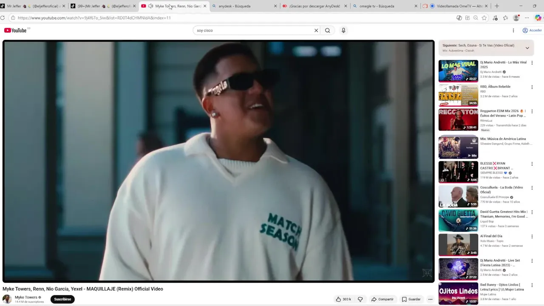
Task: Open Myke Towers channel avatar
Action: pyautogui.click(x=7, y=299)
